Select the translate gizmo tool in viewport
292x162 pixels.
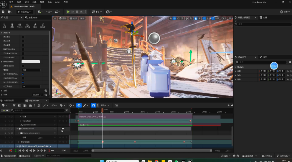[x=174, y=19]
